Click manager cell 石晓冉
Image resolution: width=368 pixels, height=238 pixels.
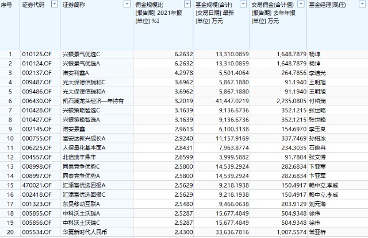pyautogui.click(x=317, y=147)
